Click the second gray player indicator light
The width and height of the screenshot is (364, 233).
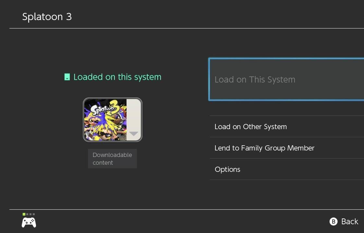click(27, 214)
